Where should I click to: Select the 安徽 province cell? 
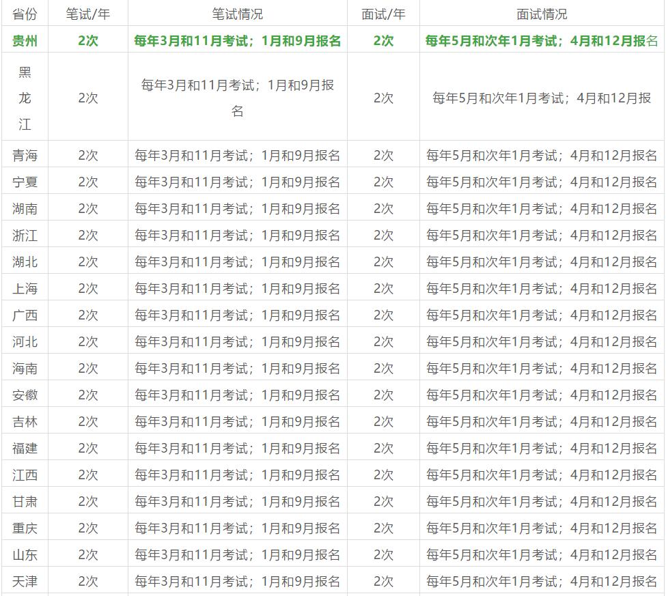pos(25,395)
